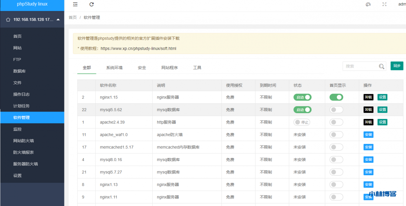
Task: Disable homepage display for nginx1.15
Action: 336,97
